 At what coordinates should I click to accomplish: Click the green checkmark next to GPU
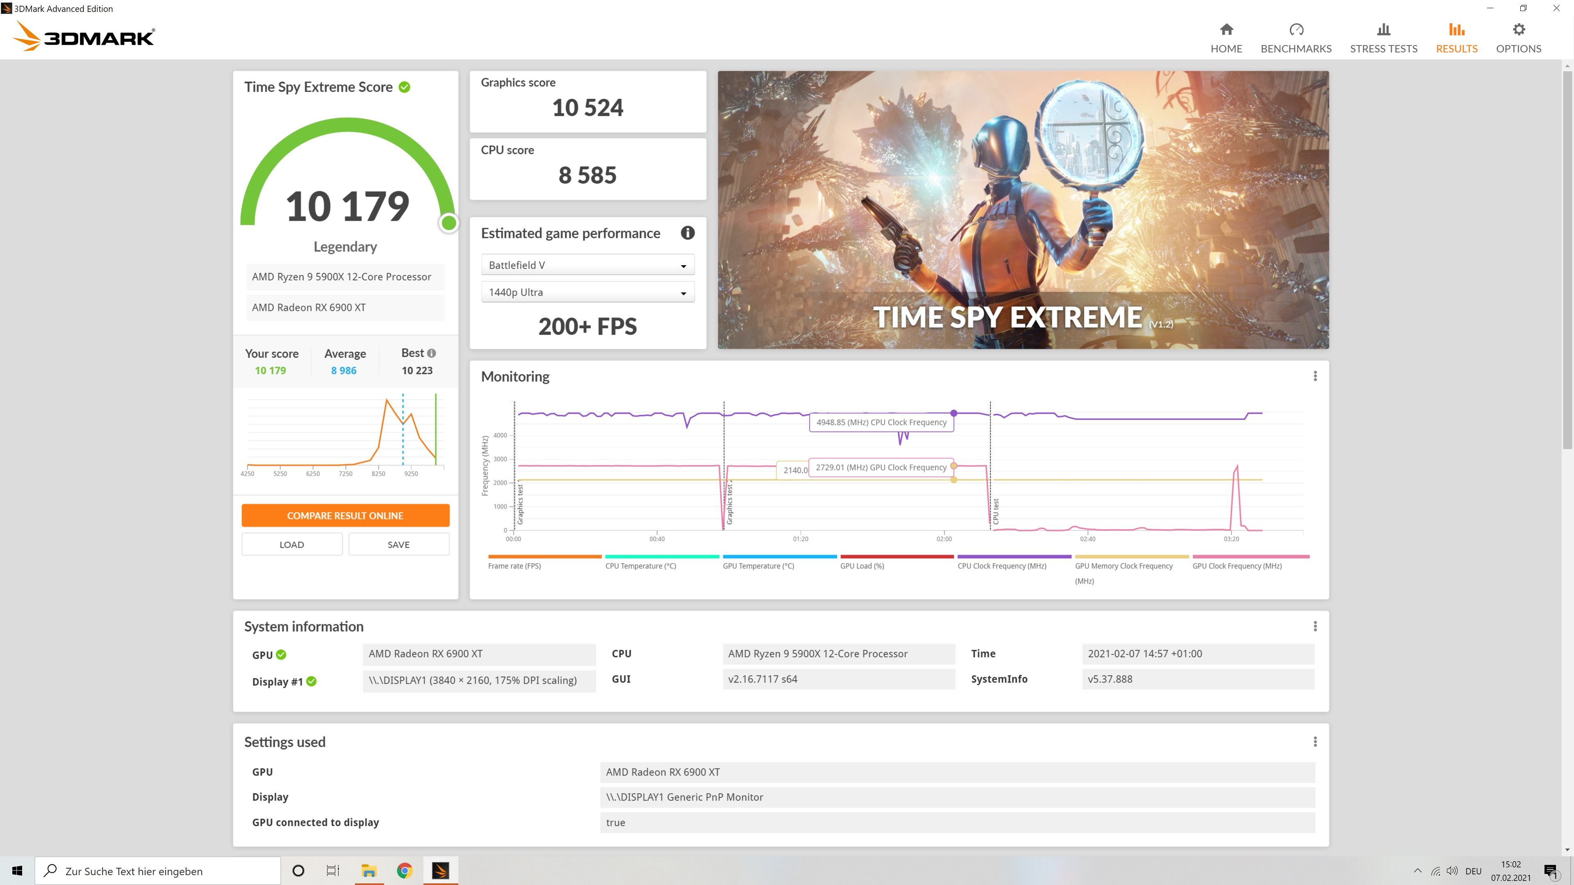281,655
